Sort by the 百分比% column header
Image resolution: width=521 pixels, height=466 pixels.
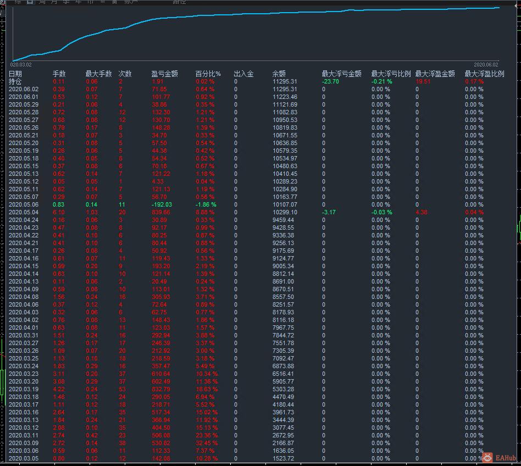pos(208,74)
